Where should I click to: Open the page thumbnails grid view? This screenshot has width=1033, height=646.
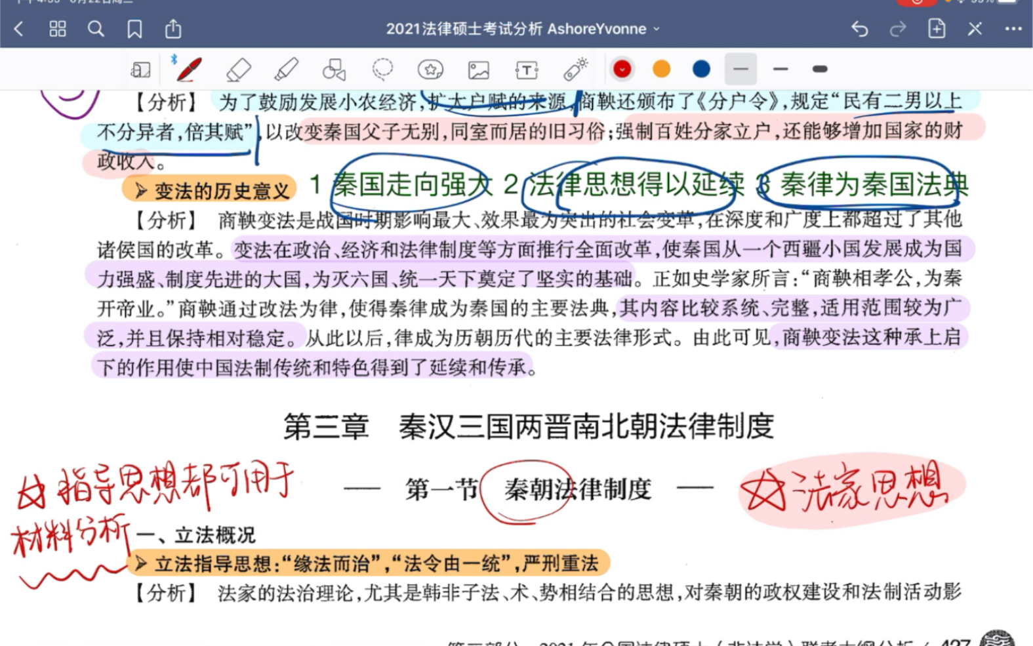(58, 29)
